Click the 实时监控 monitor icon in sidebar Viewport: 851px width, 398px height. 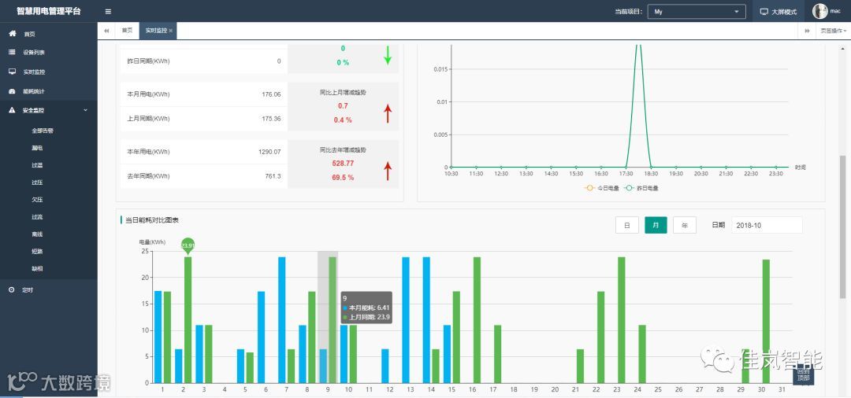click(x=12, y=72)
